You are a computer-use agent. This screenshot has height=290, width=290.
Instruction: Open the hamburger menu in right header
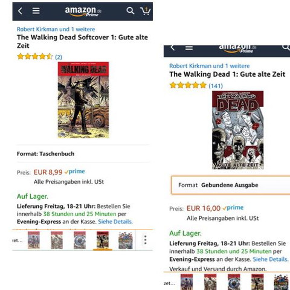(189, 48)
